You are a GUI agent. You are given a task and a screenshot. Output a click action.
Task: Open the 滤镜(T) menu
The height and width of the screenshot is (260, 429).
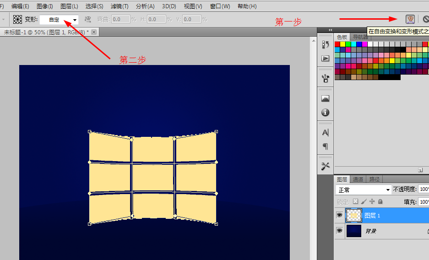tap(119, 6)
